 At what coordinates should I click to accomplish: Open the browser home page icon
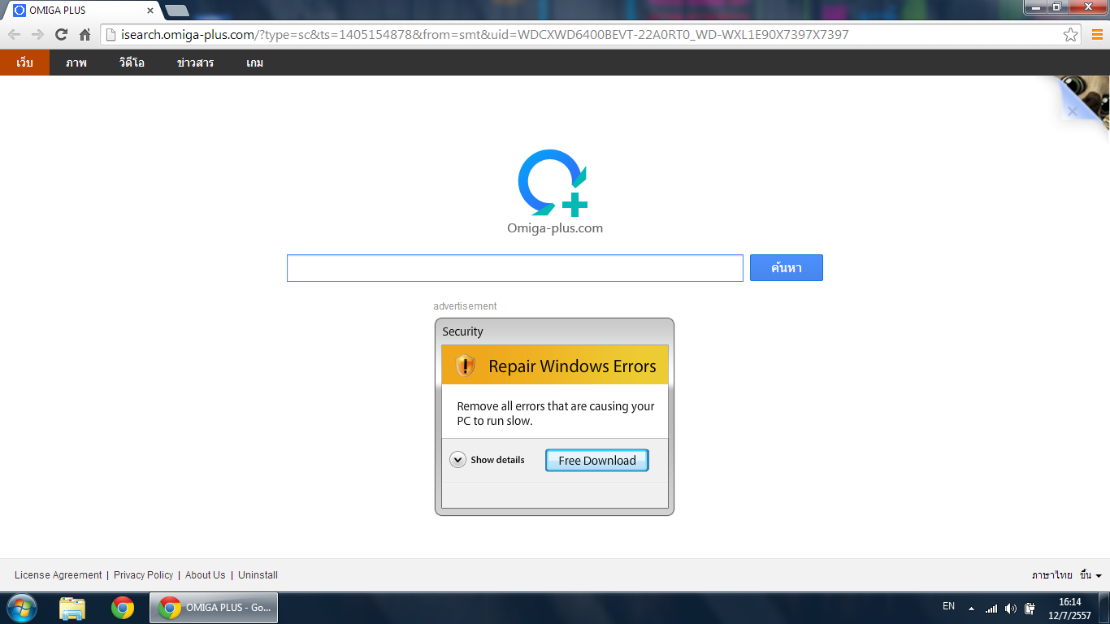click(x=85, y=35)
